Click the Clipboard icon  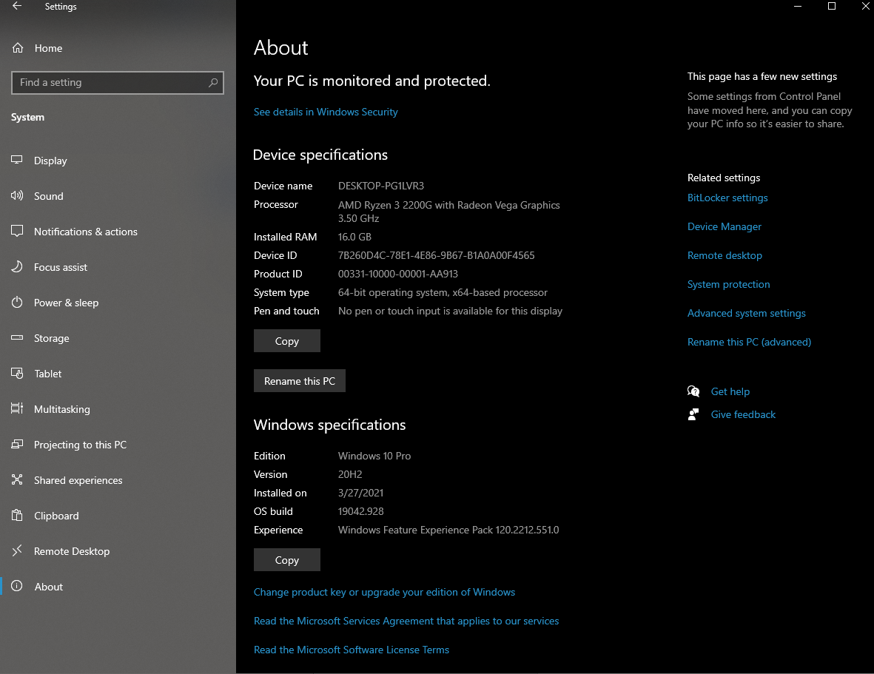coord(17,515)
